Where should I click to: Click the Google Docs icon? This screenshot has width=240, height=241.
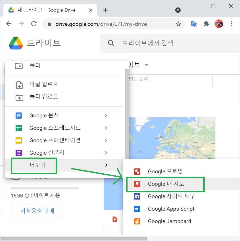tap(19, 116)
